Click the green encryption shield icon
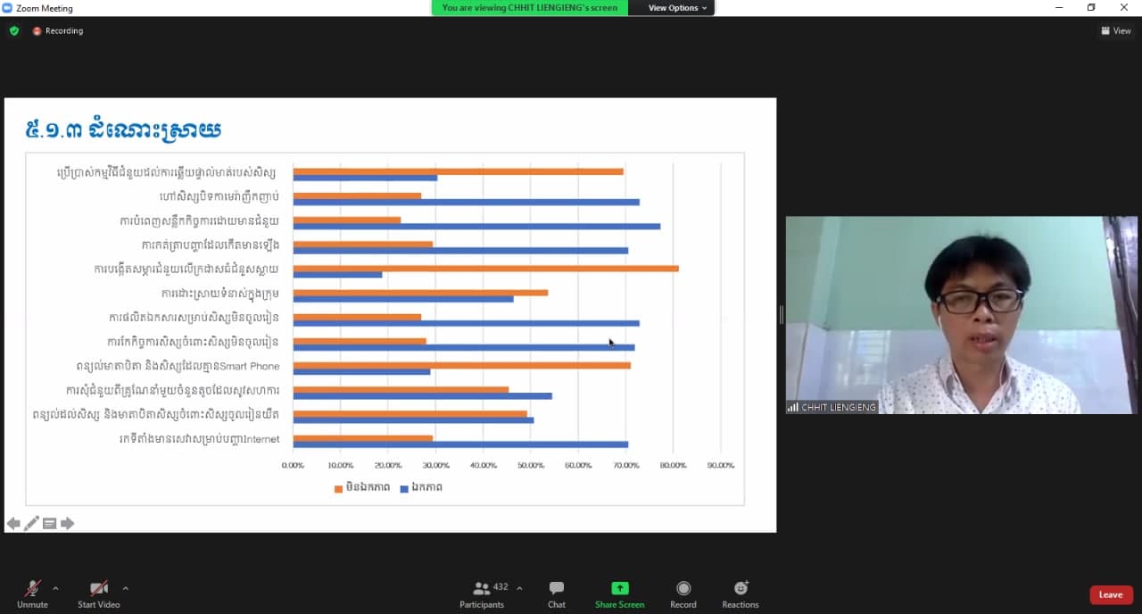1142x614 pixels. point(14,30)
